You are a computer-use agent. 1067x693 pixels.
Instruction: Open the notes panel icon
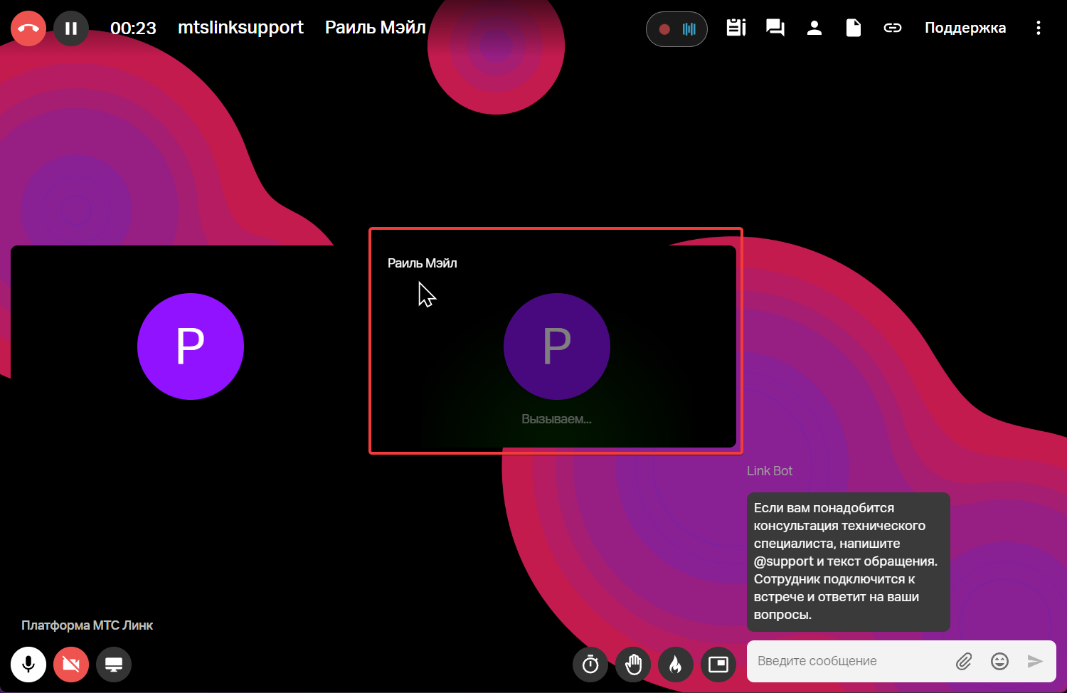736,28
